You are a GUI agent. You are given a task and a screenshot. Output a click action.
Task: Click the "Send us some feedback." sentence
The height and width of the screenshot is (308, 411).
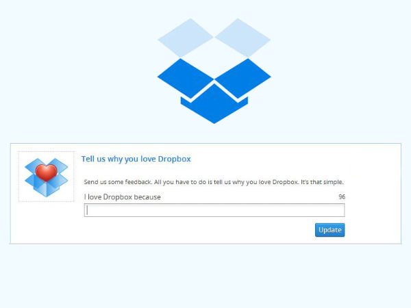pos(118,182)
